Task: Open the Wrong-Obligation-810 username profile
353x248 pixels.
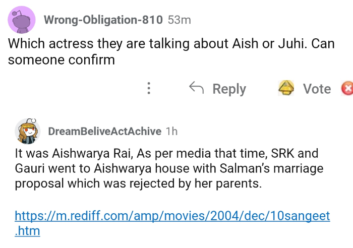Action: point(103,20)
